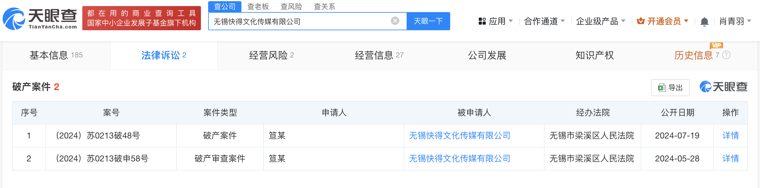Screen dimensions: 760x188
Task: Click the 天眼一下 search button
Action: 428,21
